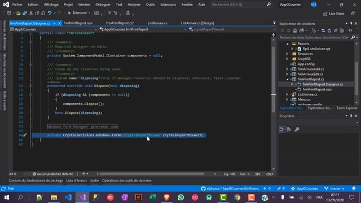
Task: Pin the Propriétés panel
Action: (351, 116)
